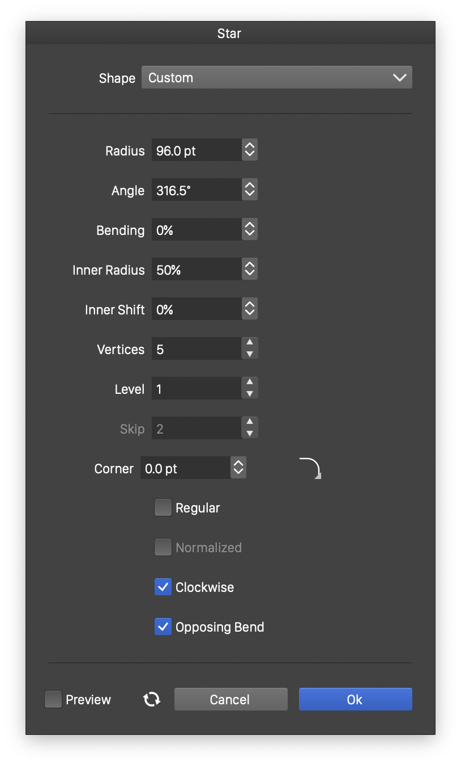Click into the Radius value field

coord(196,150)
